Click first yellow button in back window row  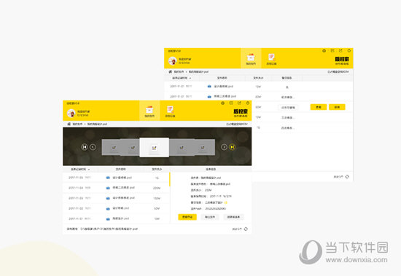point(319,107)
